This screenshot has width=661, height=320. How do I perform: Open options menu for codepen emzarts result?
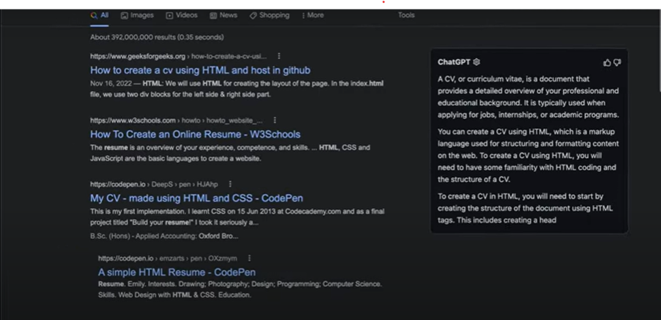click(249, 258)
